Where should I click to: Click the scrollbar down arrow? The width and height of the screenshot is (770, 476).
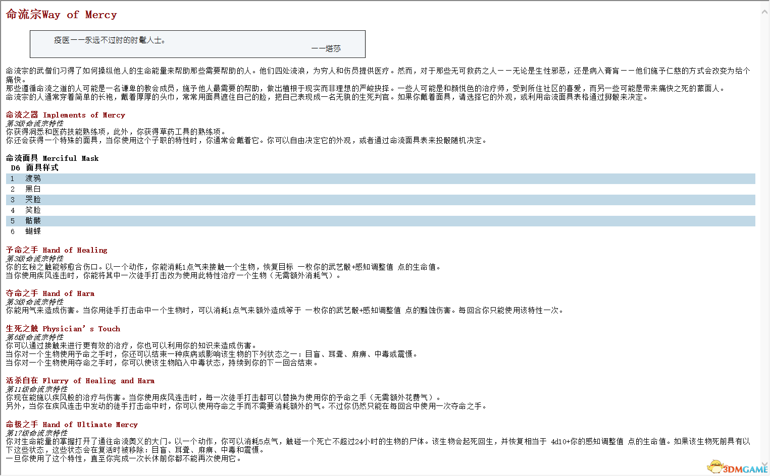click(764, 465)
